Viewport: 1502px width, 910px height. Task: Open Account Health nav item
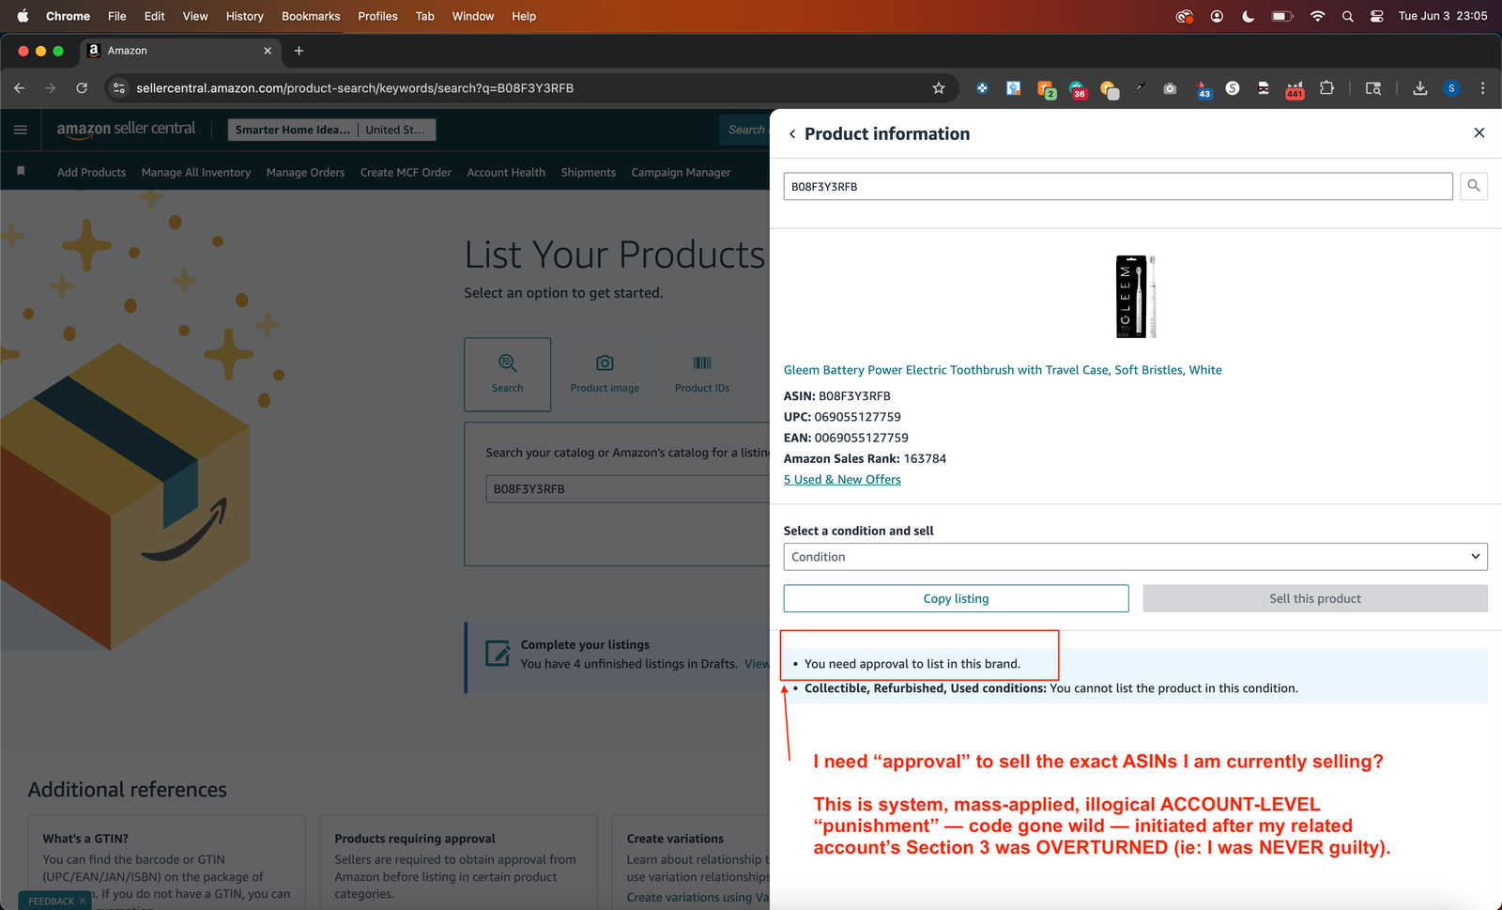coord(506,173)
